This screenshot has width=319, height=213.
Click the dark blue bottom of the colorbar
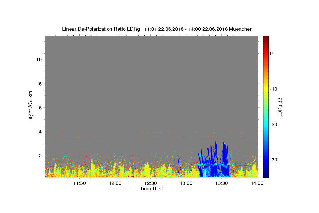(266, 174)
